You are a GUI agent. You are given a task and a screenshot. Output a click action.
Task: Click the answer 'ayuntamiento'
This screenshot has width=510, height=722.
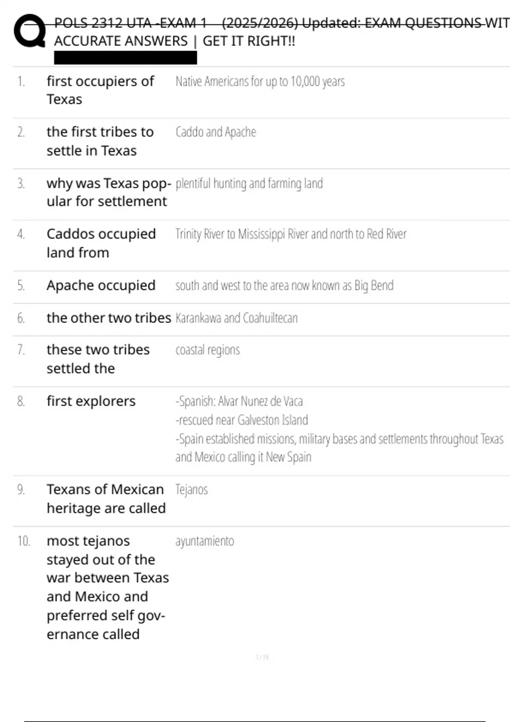204,541
